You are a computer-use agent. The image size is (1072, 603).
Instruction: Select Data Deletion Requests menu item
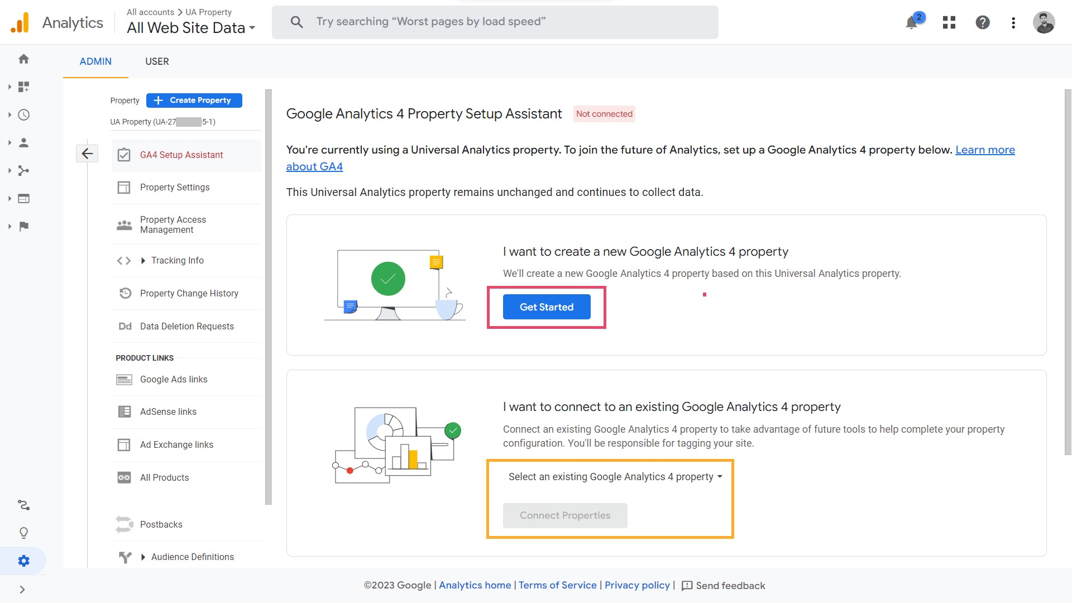(186, 326)
